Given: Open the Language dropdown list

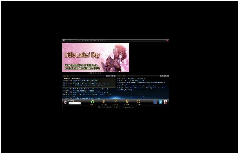Looking at the screenshot, I should click(x=74, y=103).
